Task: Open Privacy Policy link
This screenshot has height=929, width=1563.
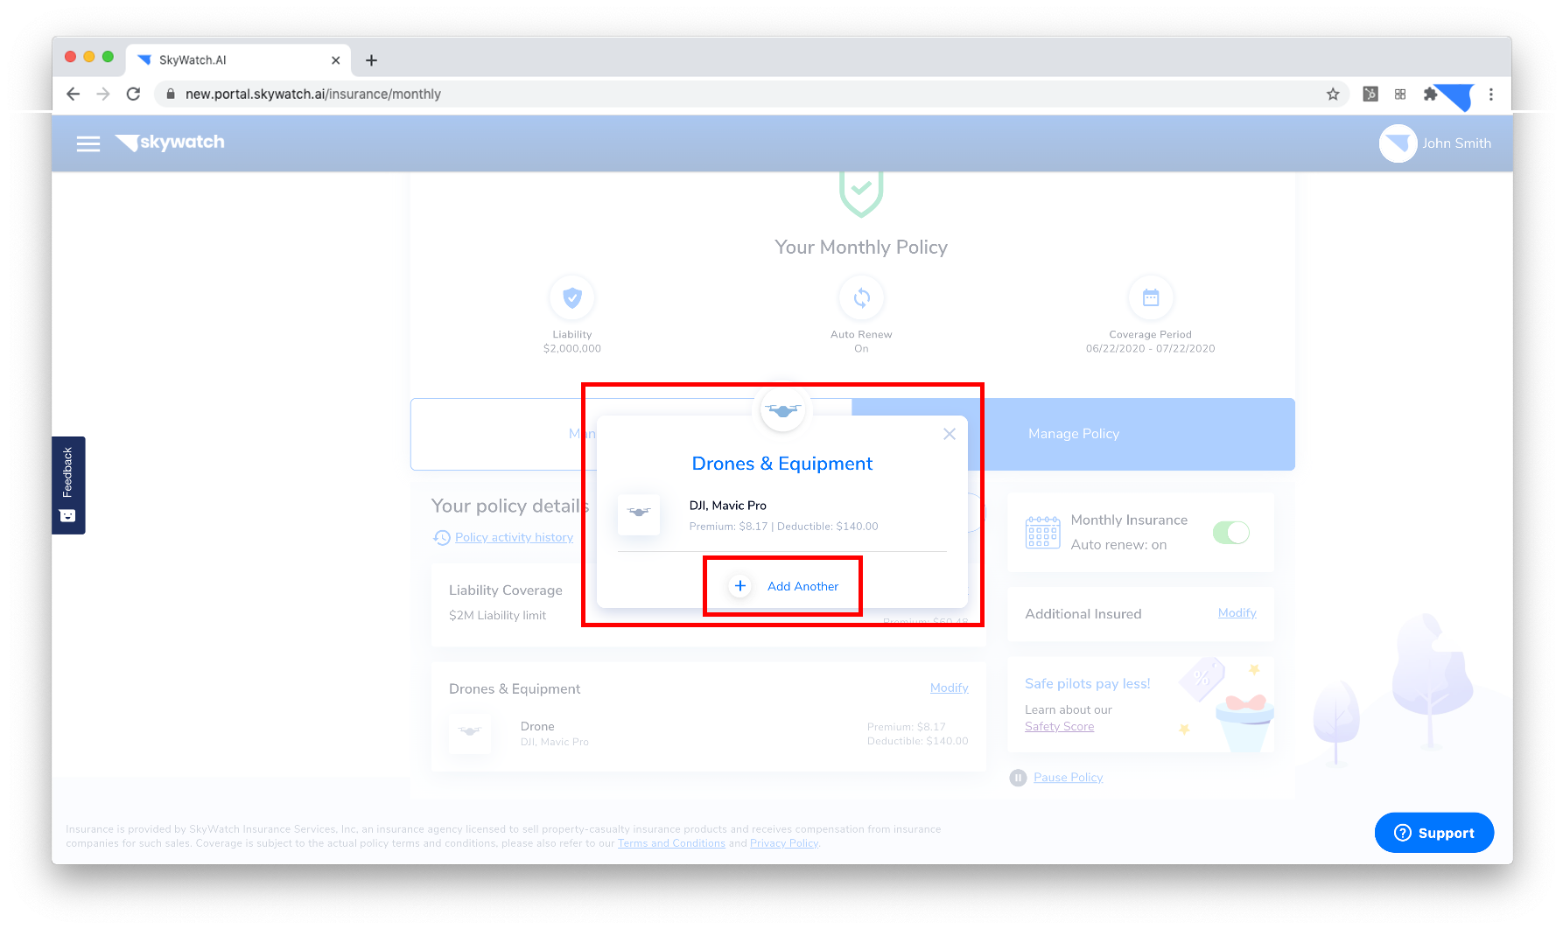Action: click(783, 843)
